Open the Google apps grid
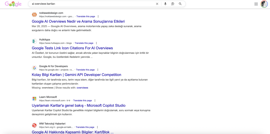Screen dimensions: 270x134 (256, 4)
